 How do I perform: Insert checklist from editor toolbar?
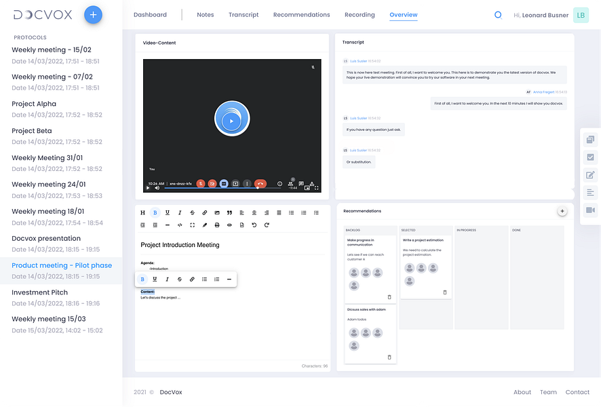tap(316, 213)
